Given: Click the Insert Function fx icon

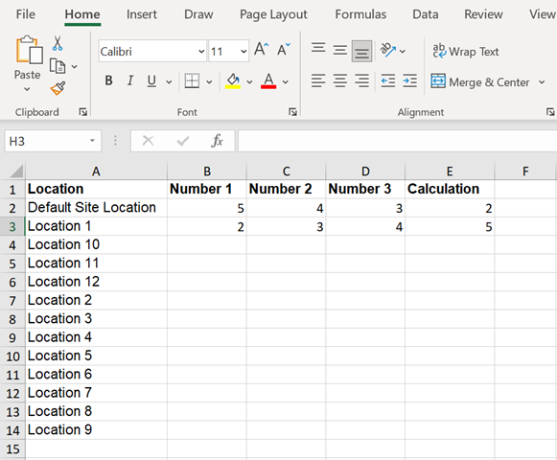Looking at the screenshot, I should [x=217, y=141].
